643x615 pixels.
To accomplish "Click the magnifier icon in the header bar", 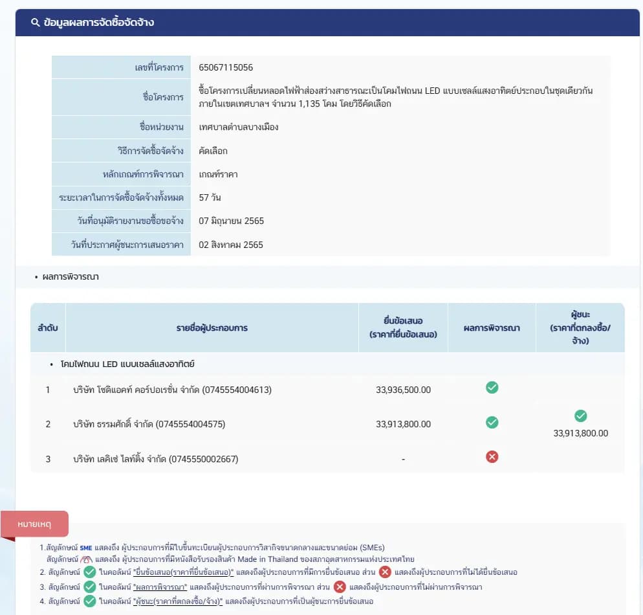I will [36, 23].
